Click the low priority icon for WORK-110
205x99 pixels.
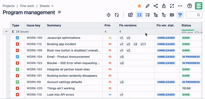coord(110,95)
